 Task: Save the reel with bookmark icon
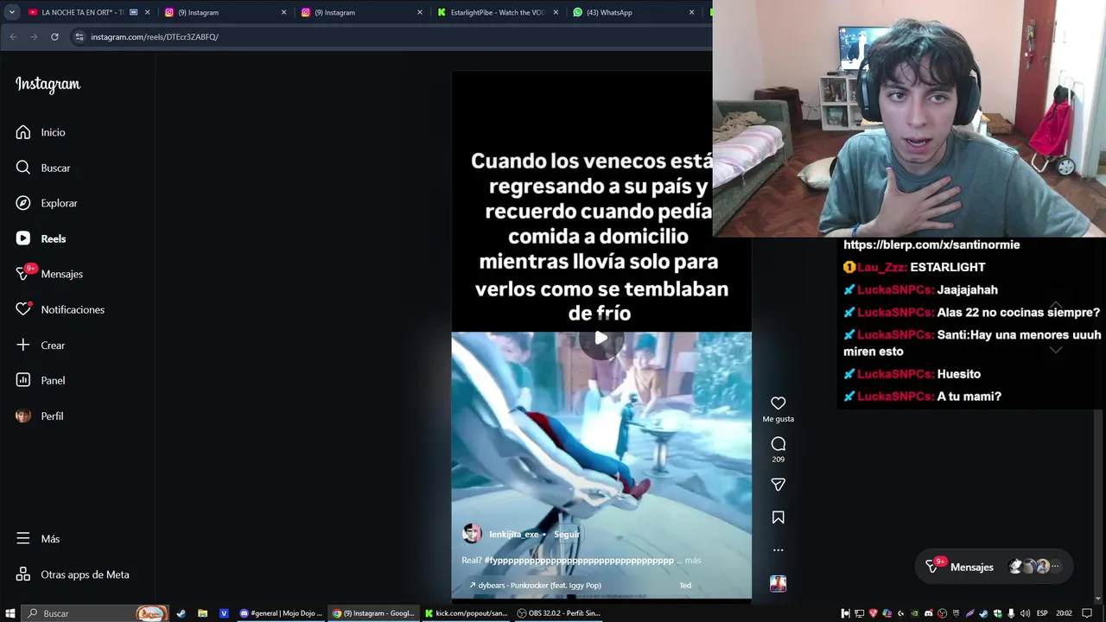778,517
